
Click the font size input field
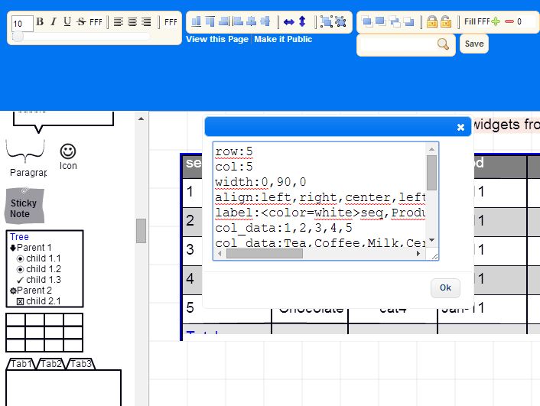[22, 24]
